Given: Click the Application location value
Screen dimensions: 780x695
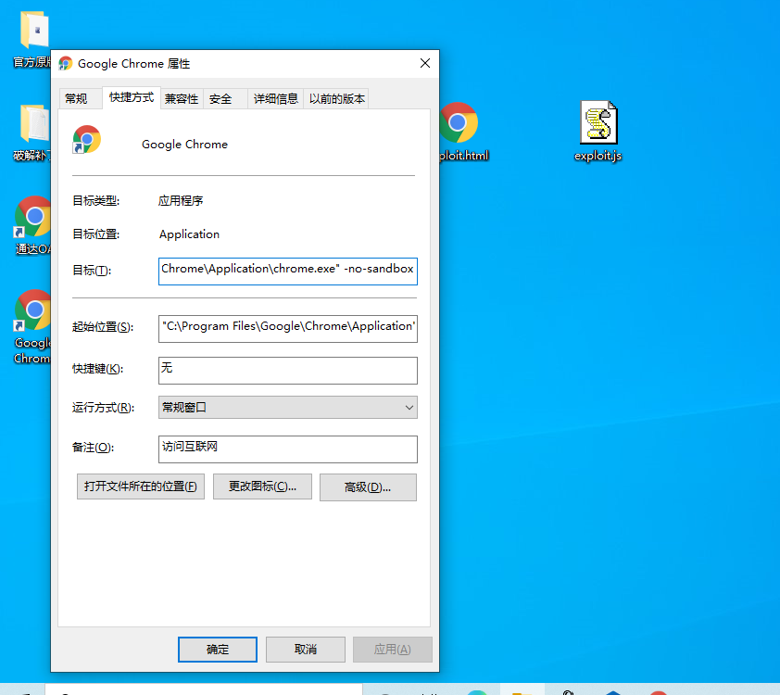Looking at the screenshot, I should 189,234.
